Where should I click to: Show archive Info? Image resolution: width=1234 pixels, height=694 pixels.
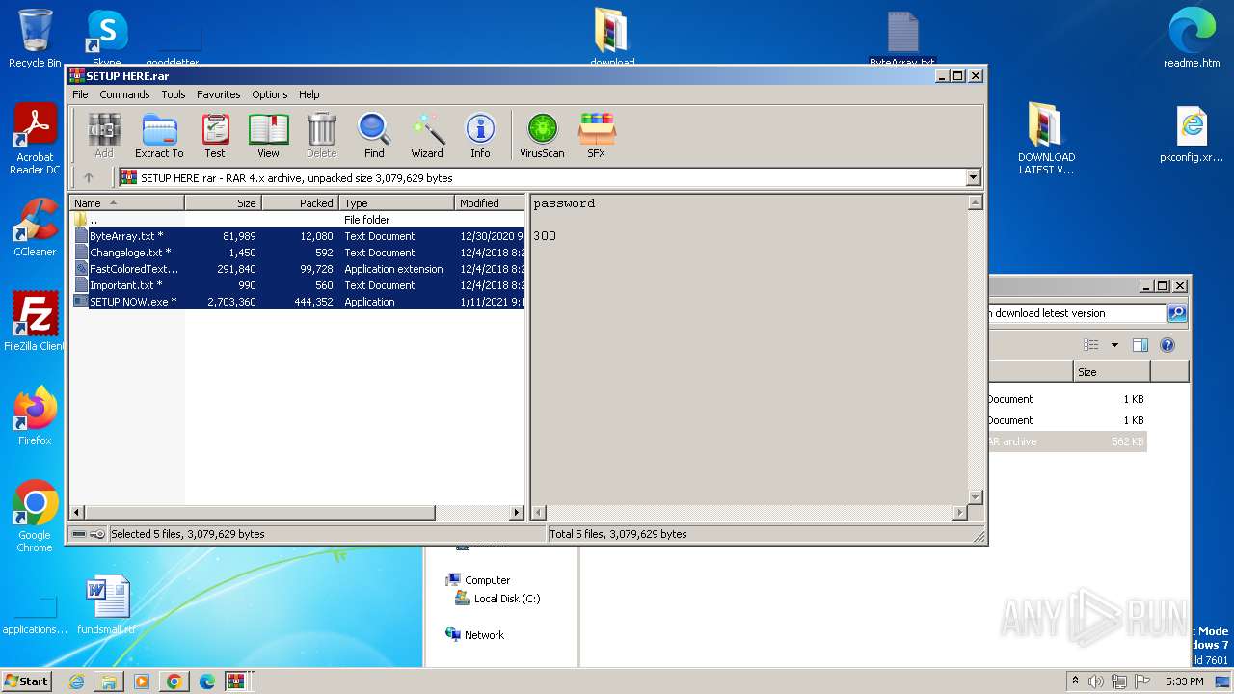(x=480, y=135)
